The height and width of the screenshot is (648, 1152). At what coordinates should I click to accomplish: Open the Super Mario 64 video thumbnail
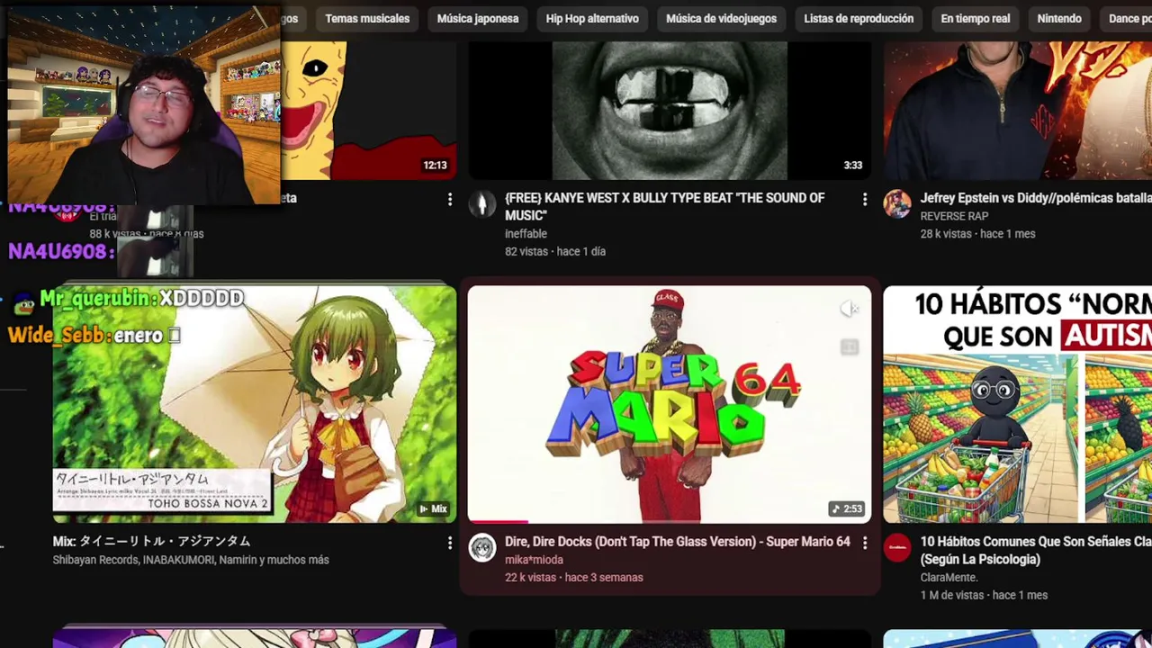click(x=670, y=404)
